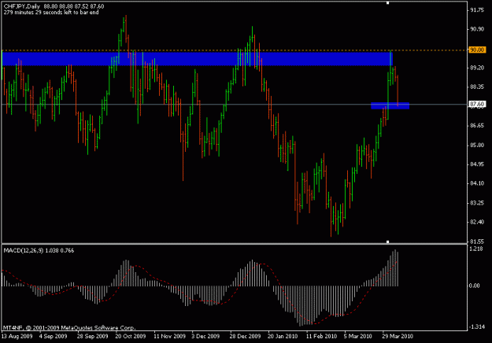This screenshot has height=343, width=492.
Task: Click the 20 Jan 2010 date label
Action: click(x=283, y=337)
